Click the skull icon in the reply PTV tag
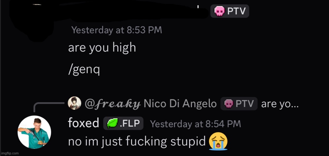This screenshot has height=156, width=329. tap(229, 104)
